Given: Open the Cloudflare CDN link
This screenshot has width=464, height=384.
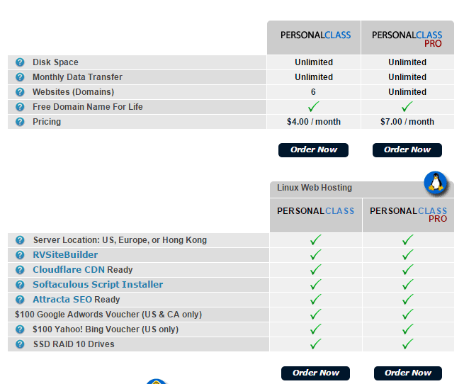Looking at the screenshot, I should [69, 269].
